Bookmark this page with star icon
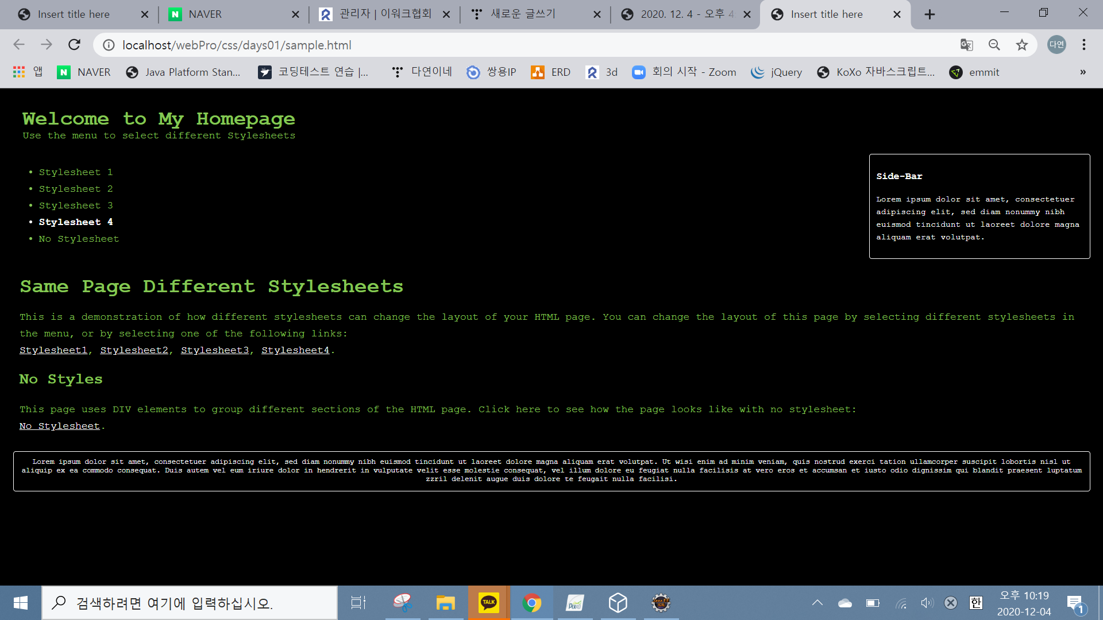1103x620 pixels. coord(1021,45)
